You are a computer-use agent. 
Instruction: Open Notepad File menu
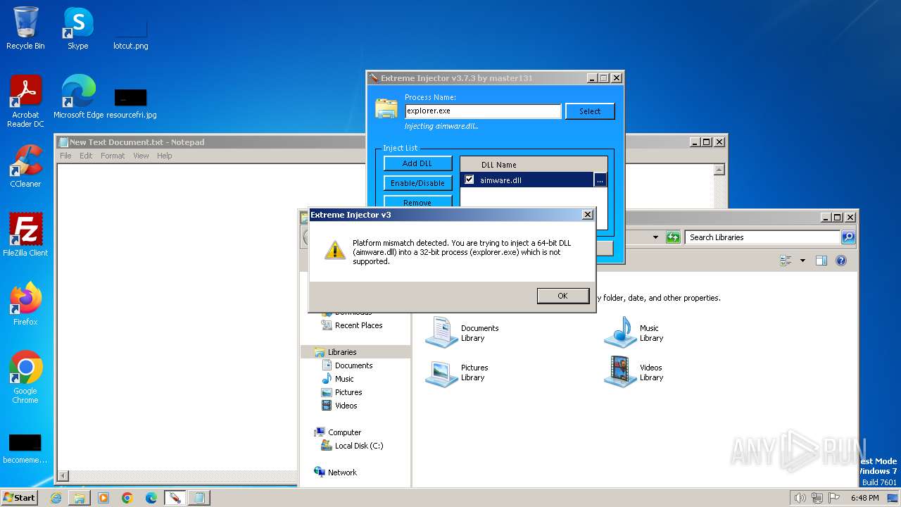pos(65,156)
